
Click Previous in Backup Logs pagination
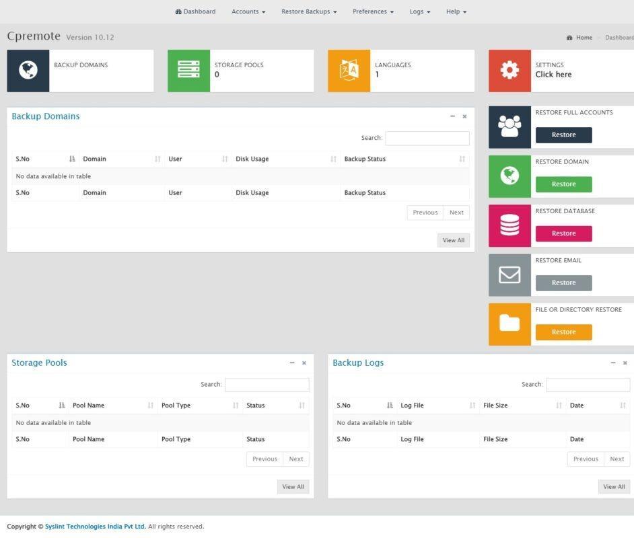(586, 459)
